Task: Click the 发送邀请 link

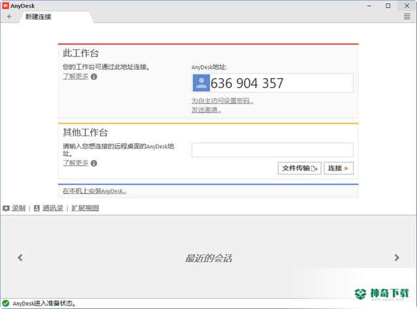Action: click(x=207, y=110)
